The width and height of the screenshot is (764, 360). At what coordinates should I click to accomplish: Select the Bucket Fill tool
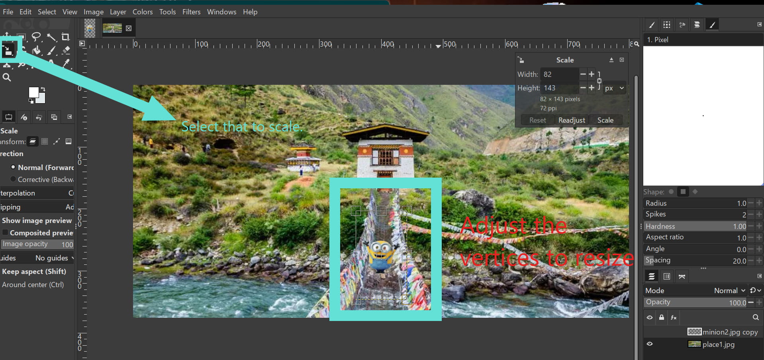37,51
